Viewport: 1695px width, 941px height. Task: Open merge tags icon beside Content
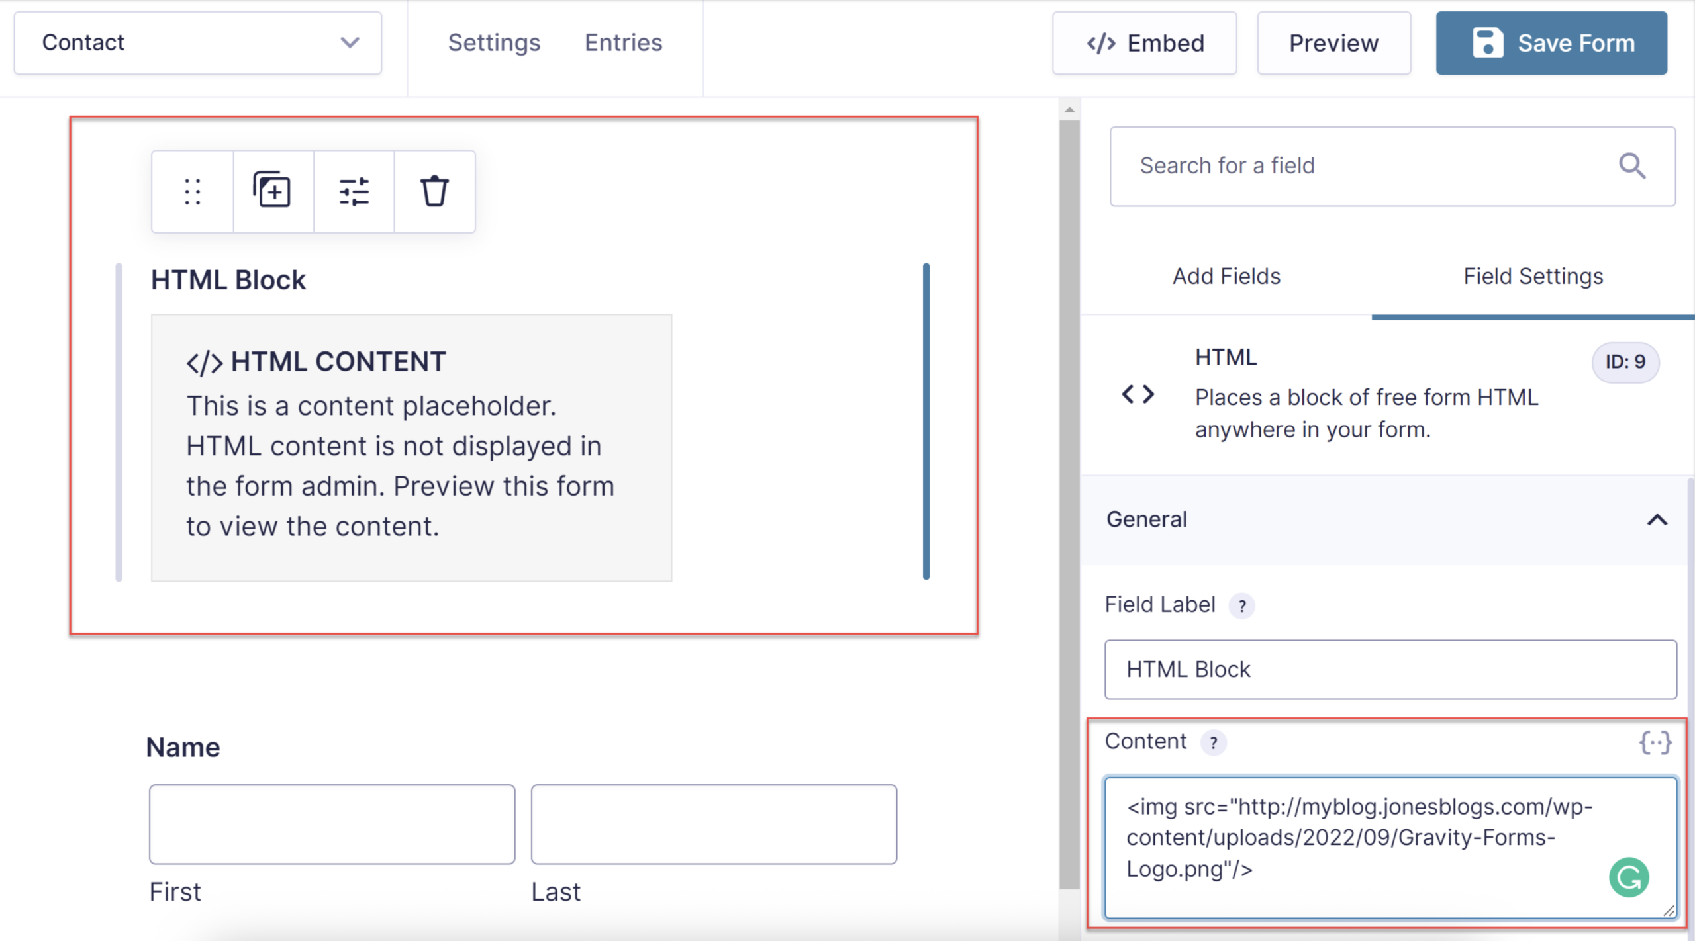coord(1655,742)
